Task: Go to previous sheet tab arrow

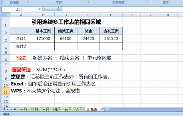Action: tap(8, 109)
